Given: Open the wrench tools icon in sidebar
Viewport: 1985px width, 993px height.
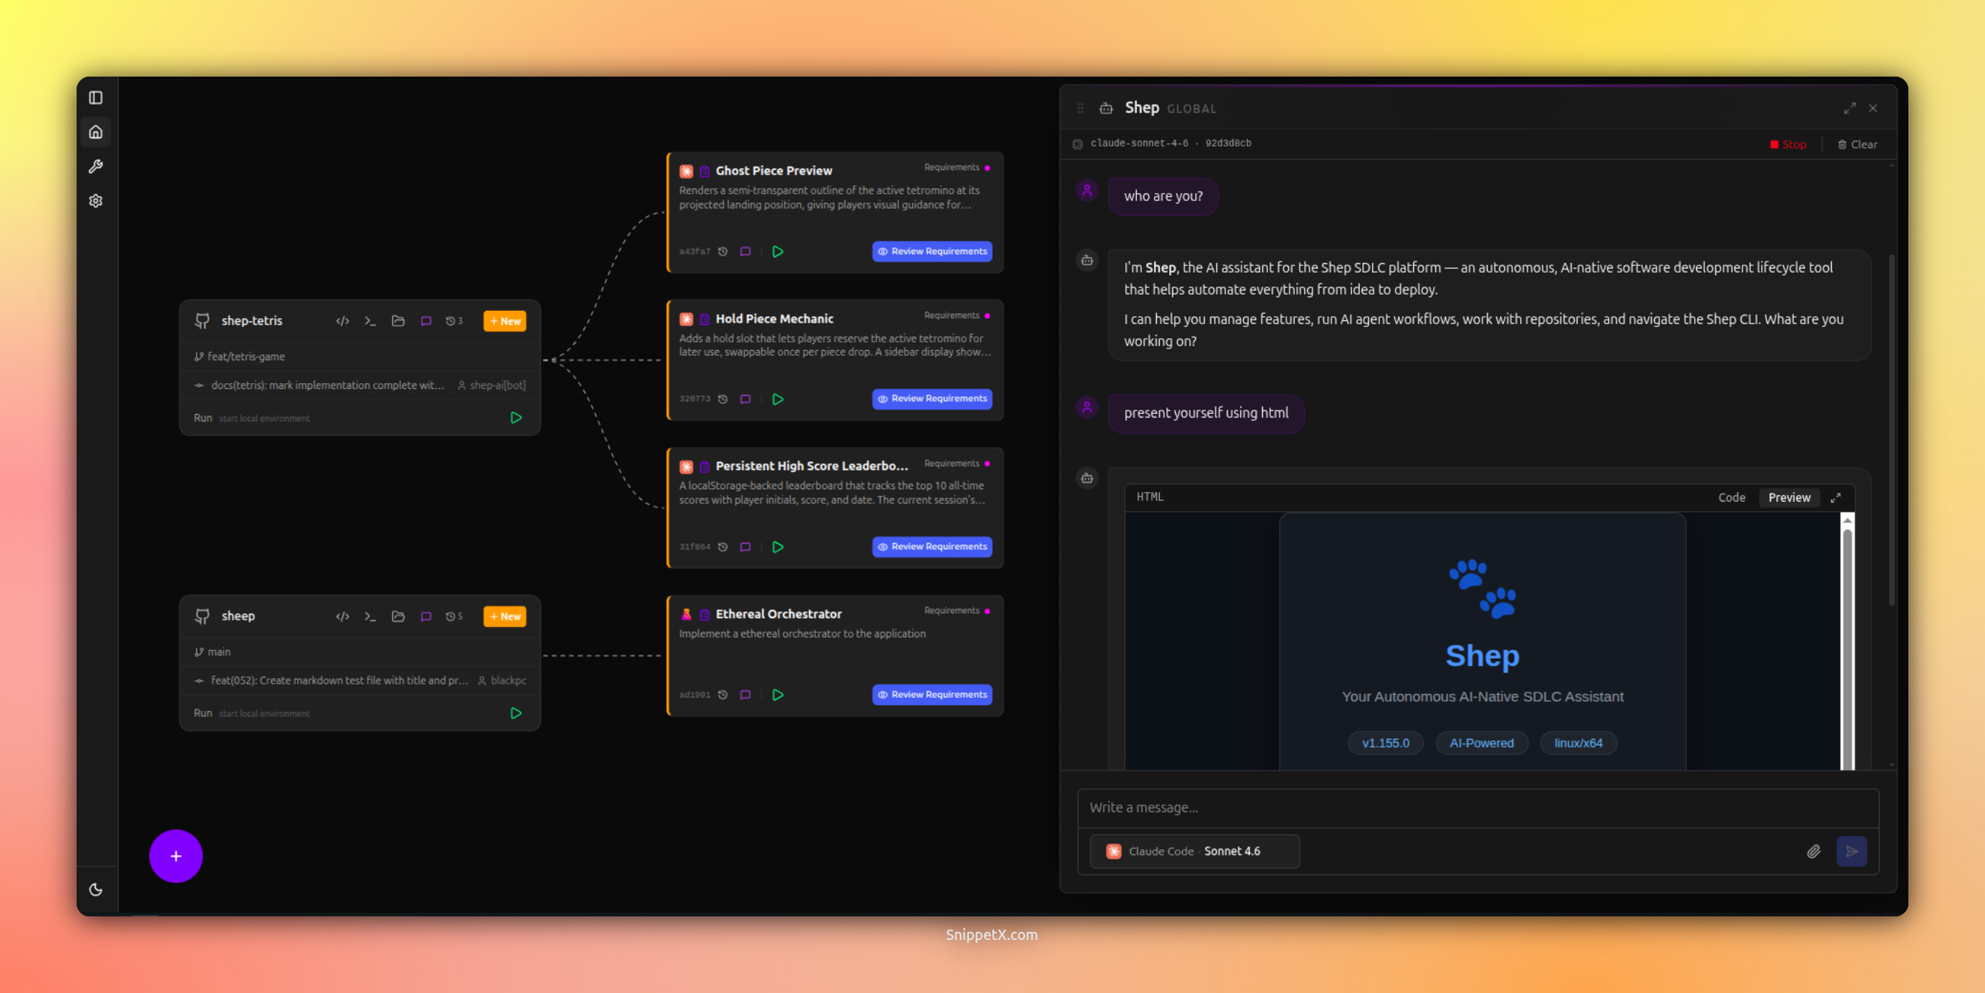Looking at the screenshot, I should point(96,166).
